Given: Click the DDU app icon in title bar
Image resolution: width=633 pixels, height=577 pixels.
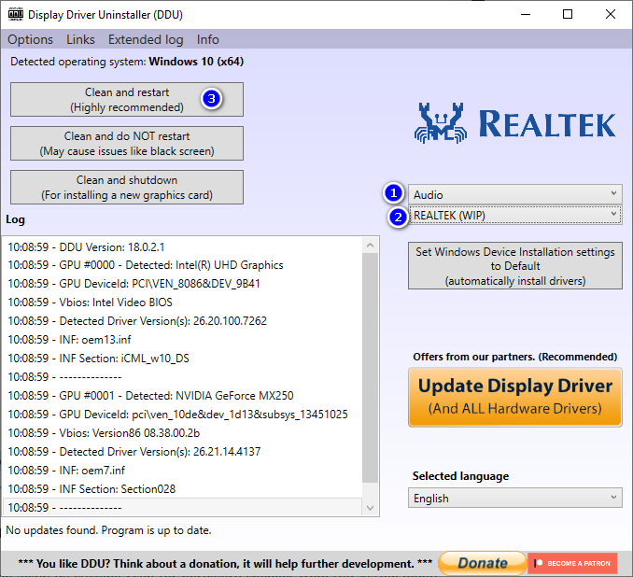Looking at the screenshot, I should click(16, 14).
